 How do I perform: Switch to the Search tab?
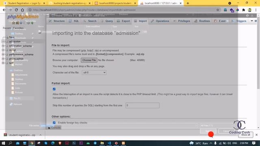[x=90, y=21]
